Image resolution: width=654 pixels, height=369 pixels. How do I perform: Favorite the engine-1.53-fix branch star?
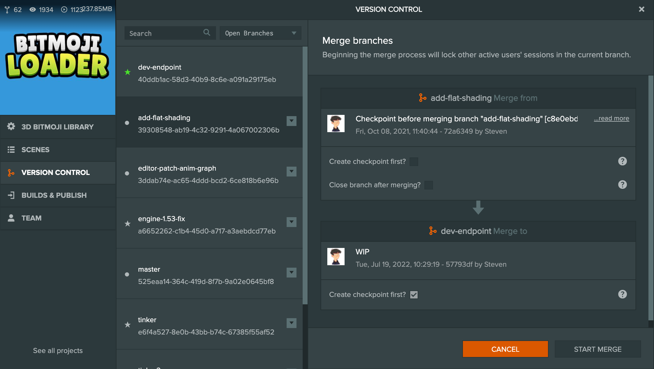128,224
